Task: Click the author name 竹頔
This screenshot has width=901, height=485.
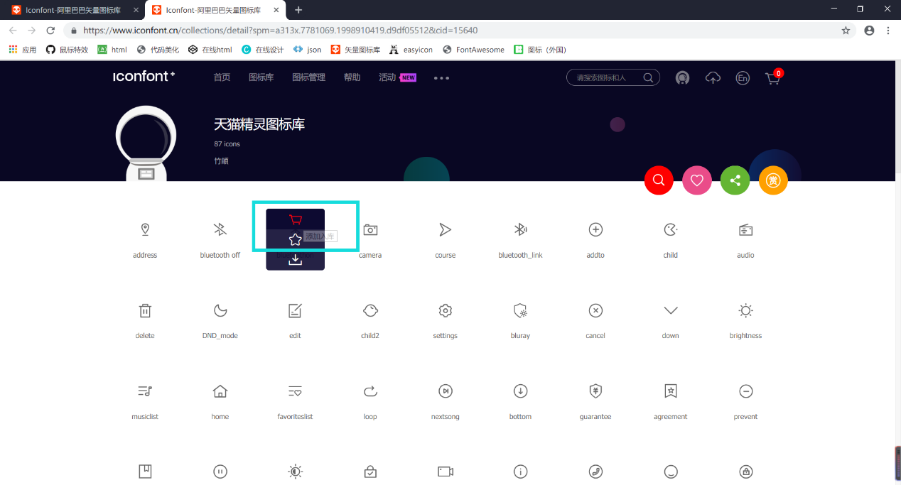Action: pos(221,161)
